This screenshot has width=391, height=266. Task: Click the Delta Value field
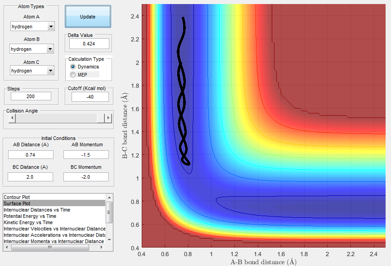pos(89,44)
